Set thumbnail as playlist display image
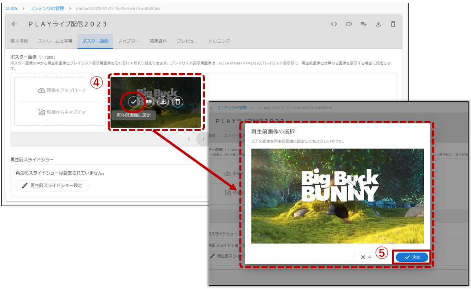The width and height of the screenshot is (471, 289). pos(148,102)
